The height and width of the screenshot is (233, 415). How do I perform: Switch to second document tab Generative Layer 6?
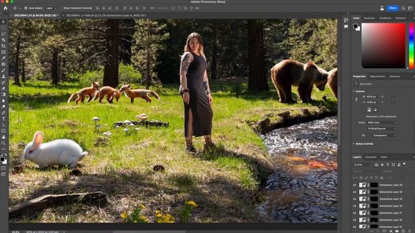106,16
